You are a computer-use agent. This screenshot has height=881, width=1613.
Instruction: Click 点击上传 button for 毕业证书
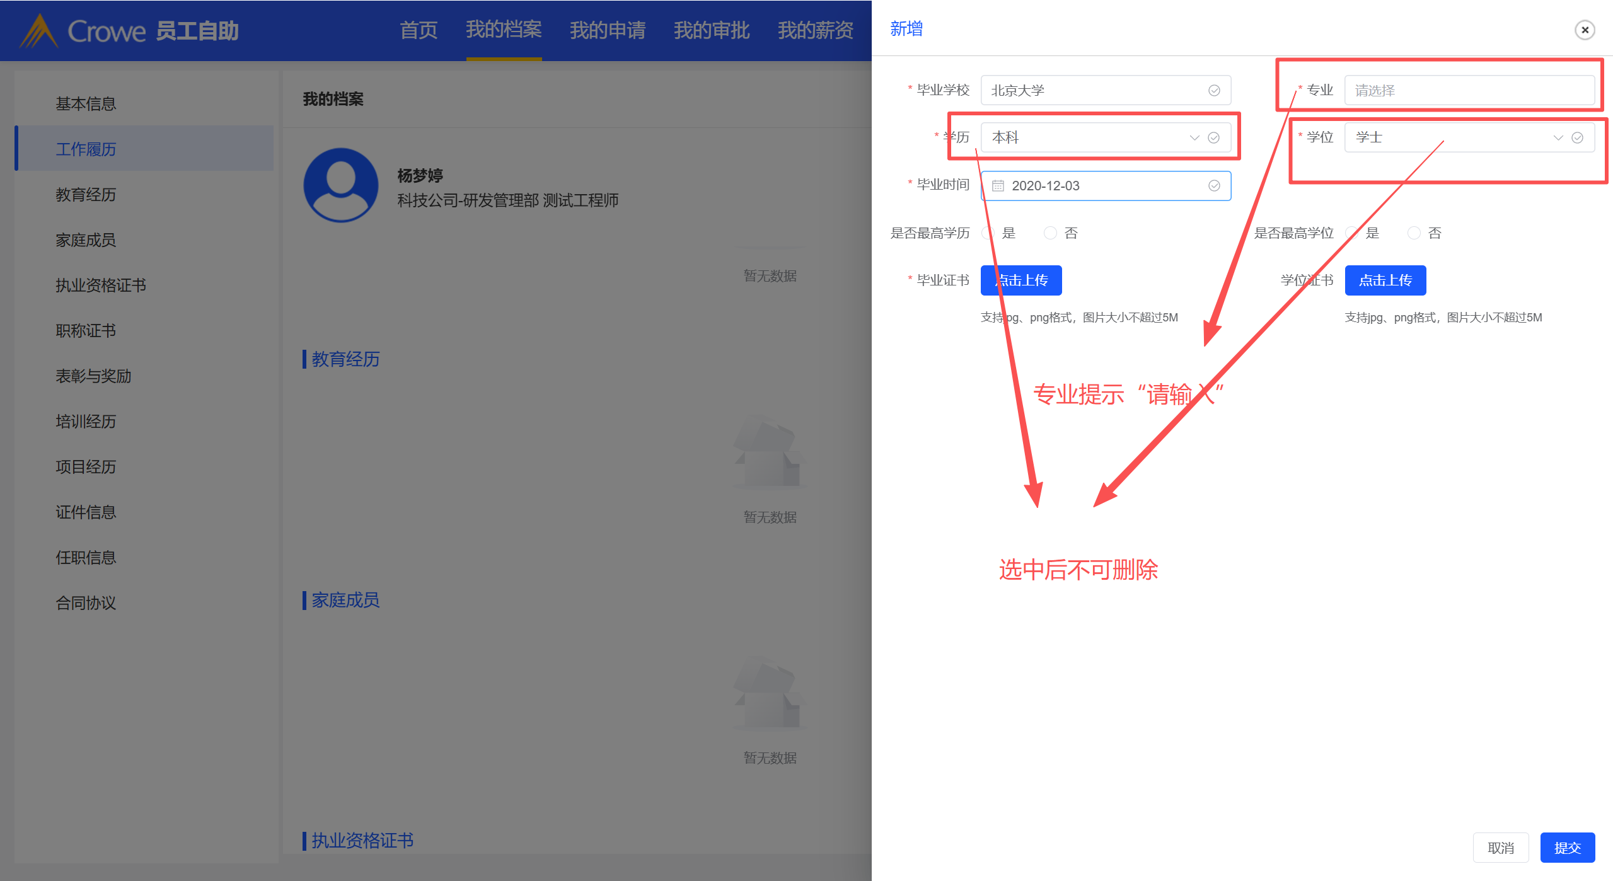tap(1020, 280)
